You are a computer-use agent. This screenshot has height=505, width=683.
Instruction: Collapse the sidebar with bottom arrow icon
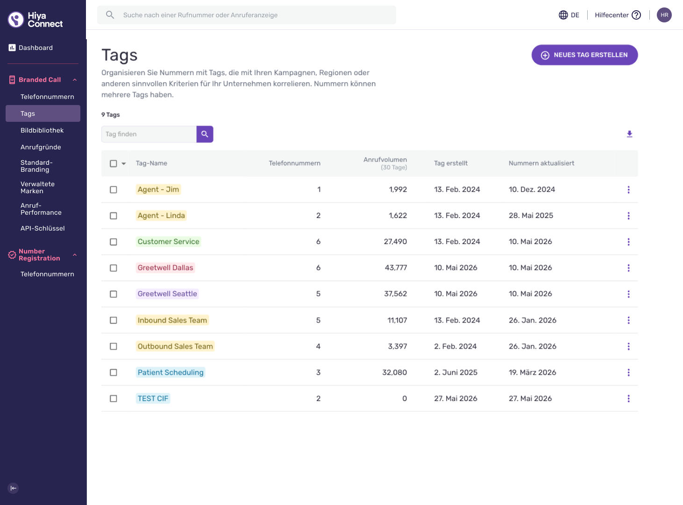(x=13, y=488)
